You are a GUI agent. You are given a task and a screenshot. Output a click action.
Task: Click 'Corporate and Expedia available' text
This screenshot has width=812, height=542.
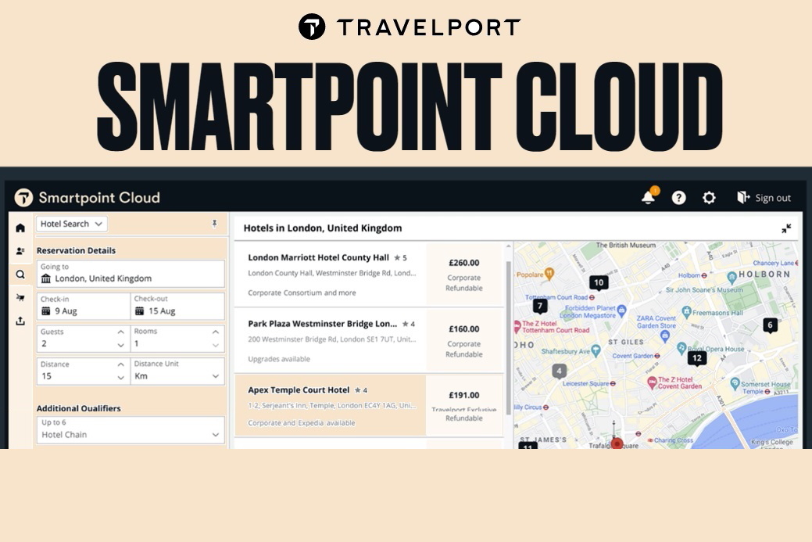coord(302,423)
